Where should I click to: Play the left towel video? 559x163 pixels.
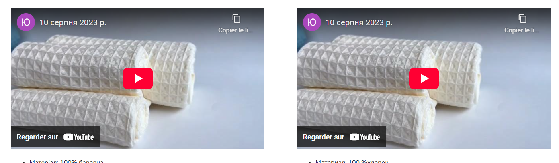(x=138, y=78)
